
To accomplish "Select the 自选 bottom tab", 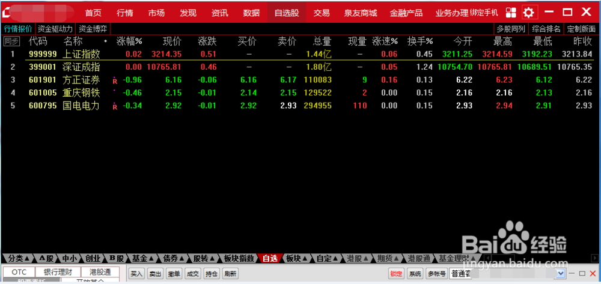I will click(x=270, y=258).
